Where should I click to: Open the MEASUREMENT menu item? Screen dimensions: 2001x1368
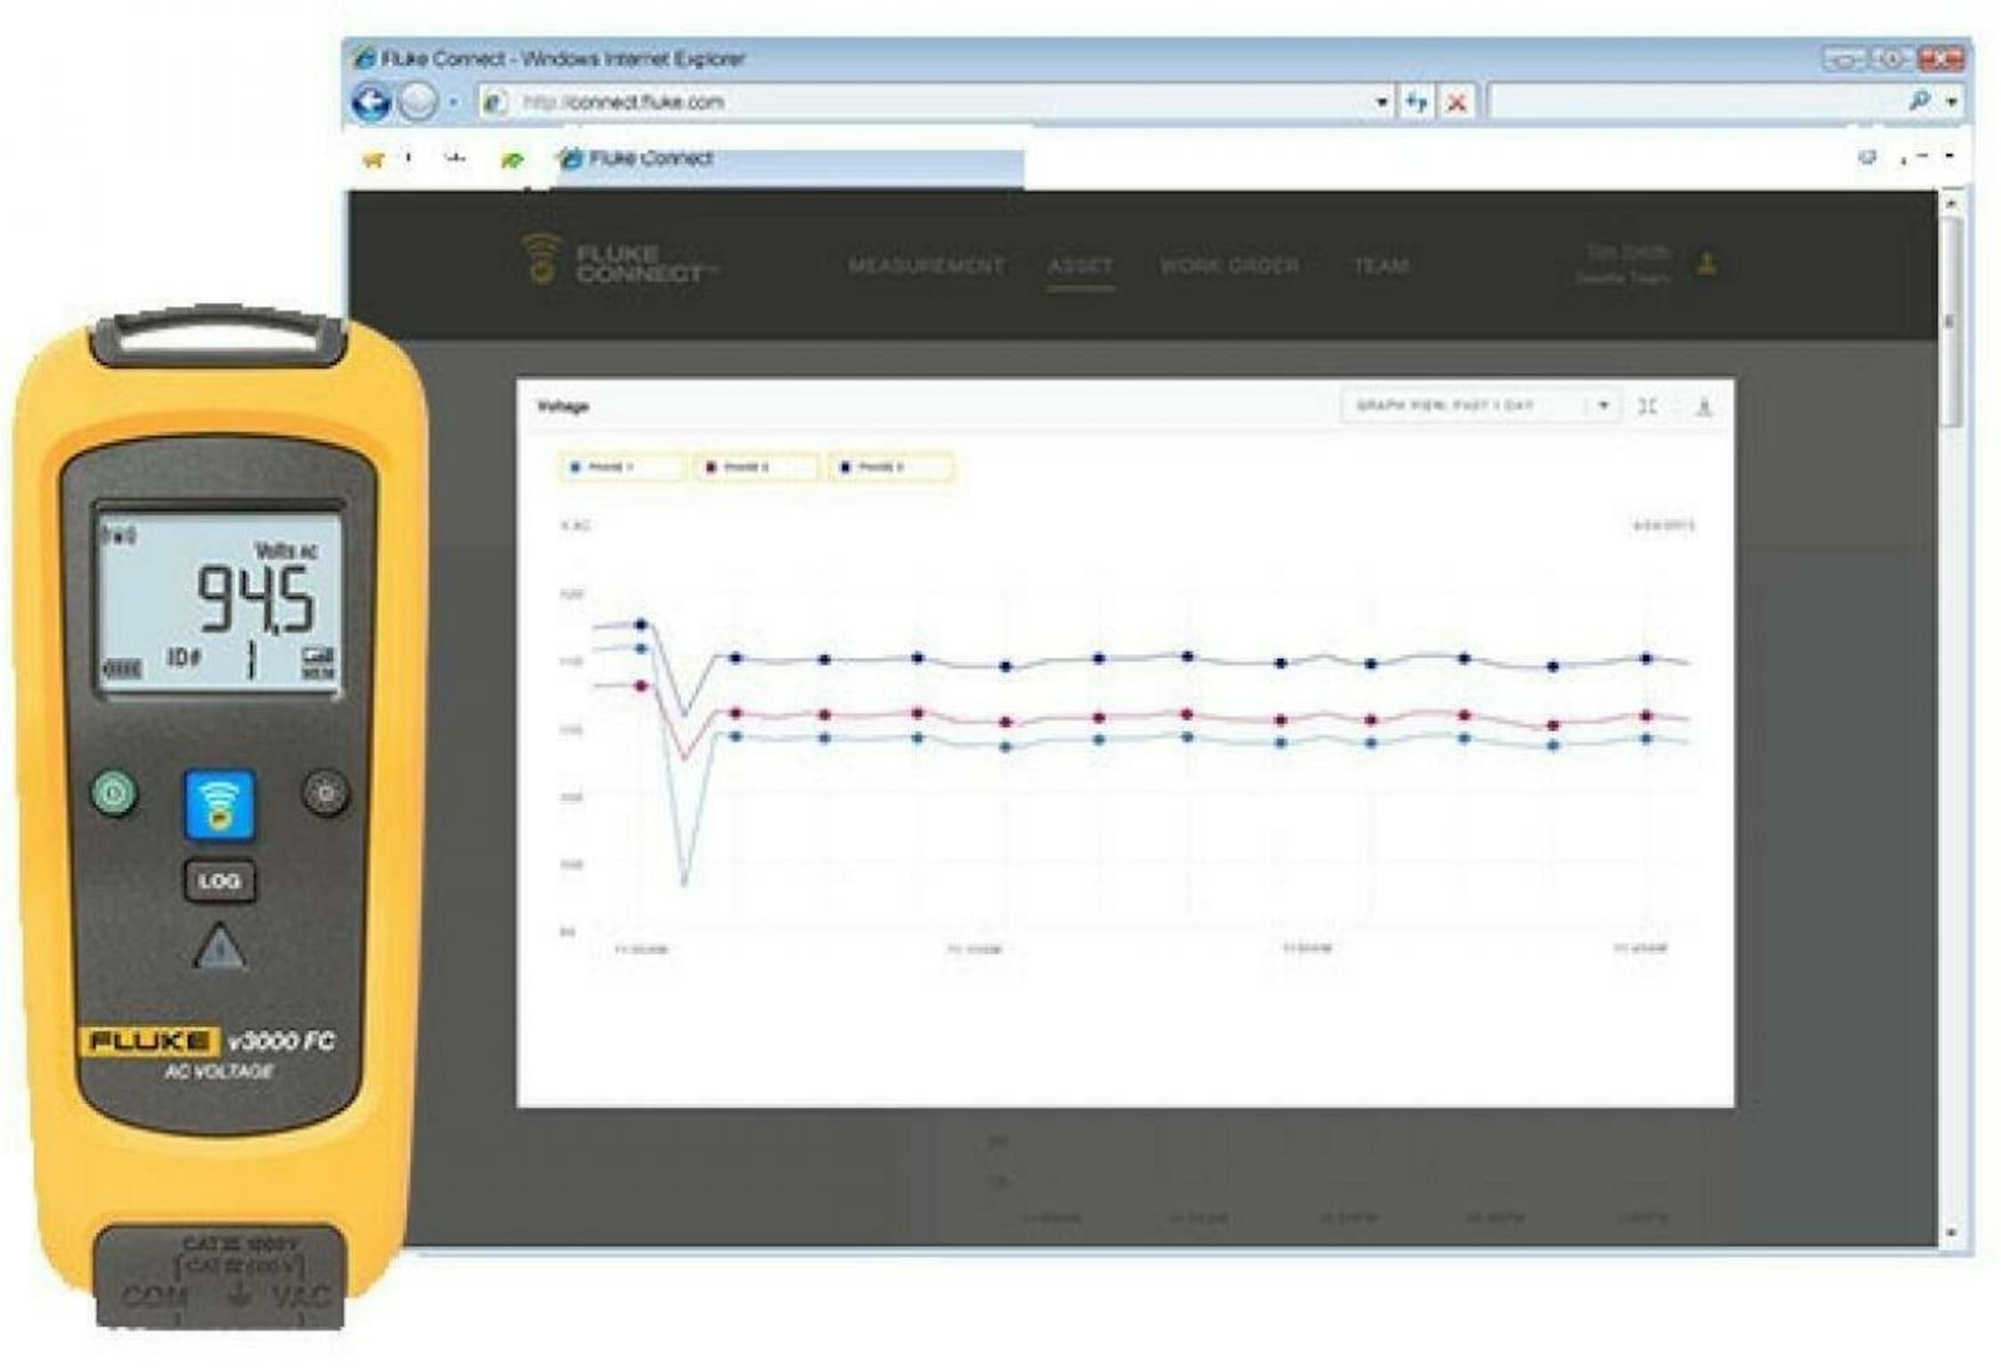click(926, 266)
